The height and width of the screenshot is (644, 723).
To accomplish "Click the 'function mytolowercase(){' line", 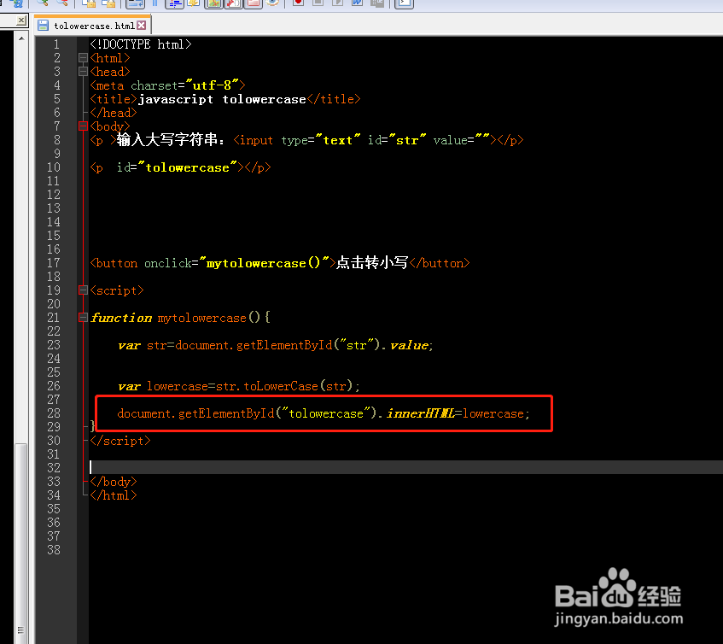I will [x=180, y=318].
